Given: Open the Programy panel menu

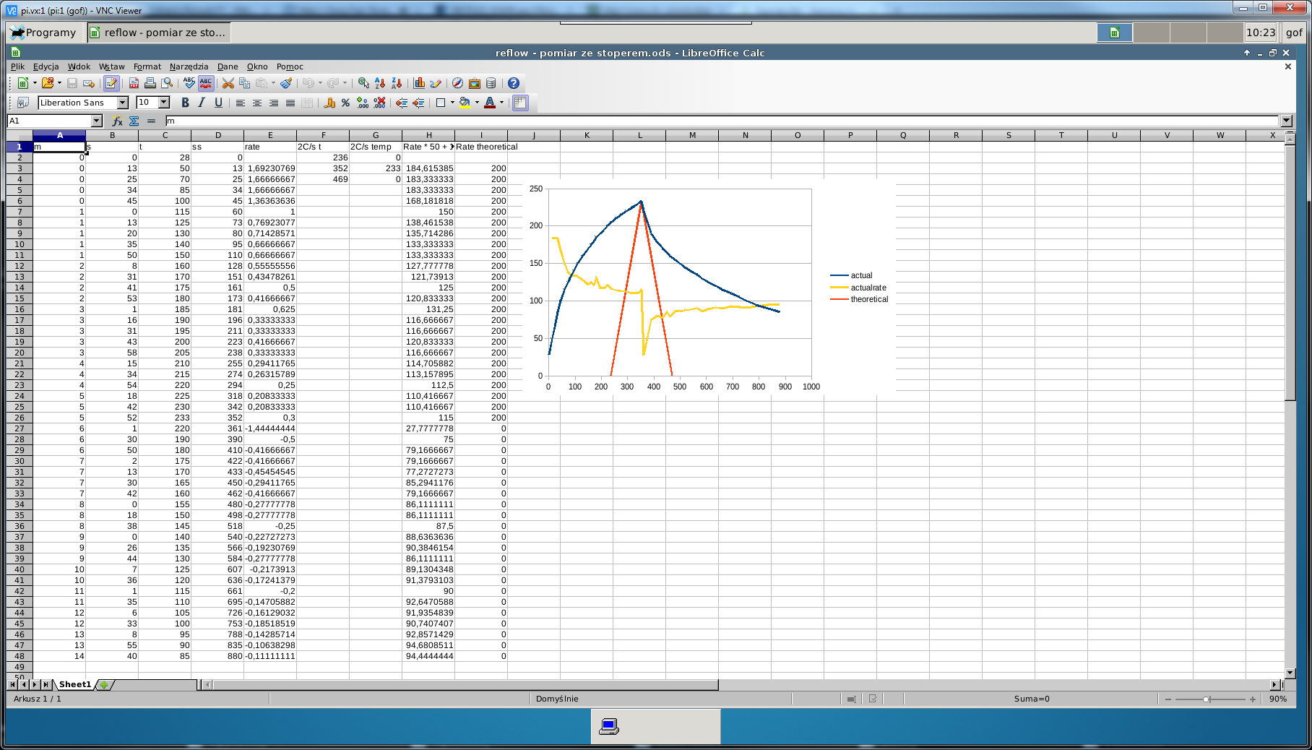Looking at the screenshot, I should pos(43,33).
